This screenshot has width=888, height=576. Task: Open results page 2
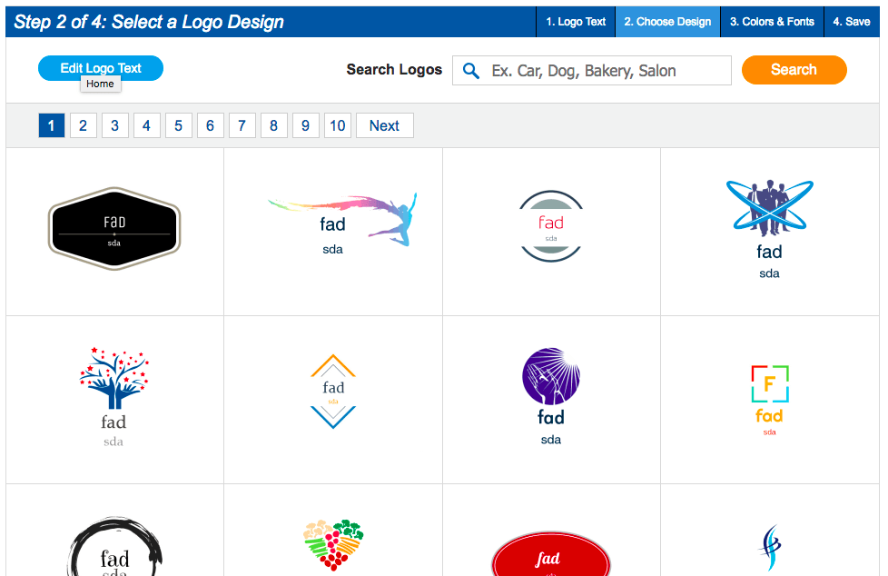(x=84, y=125)
